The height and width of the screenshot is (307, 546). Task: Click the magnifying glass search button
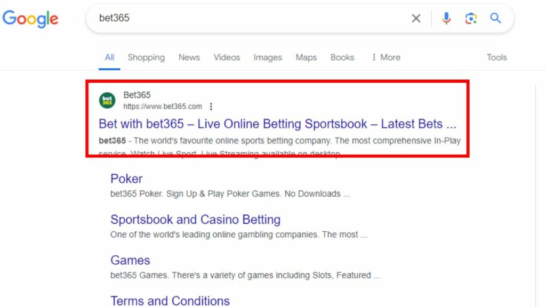click(495, 18)
